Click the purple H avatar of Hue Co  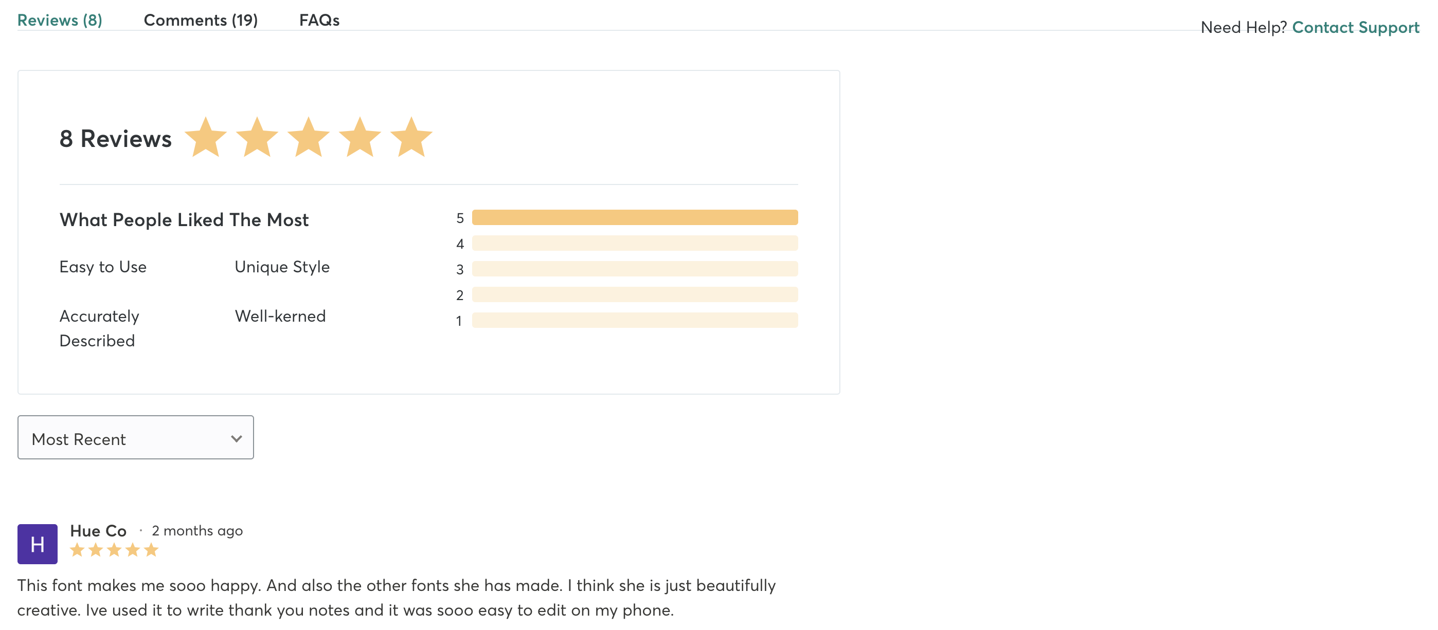(x=38, y=544)
